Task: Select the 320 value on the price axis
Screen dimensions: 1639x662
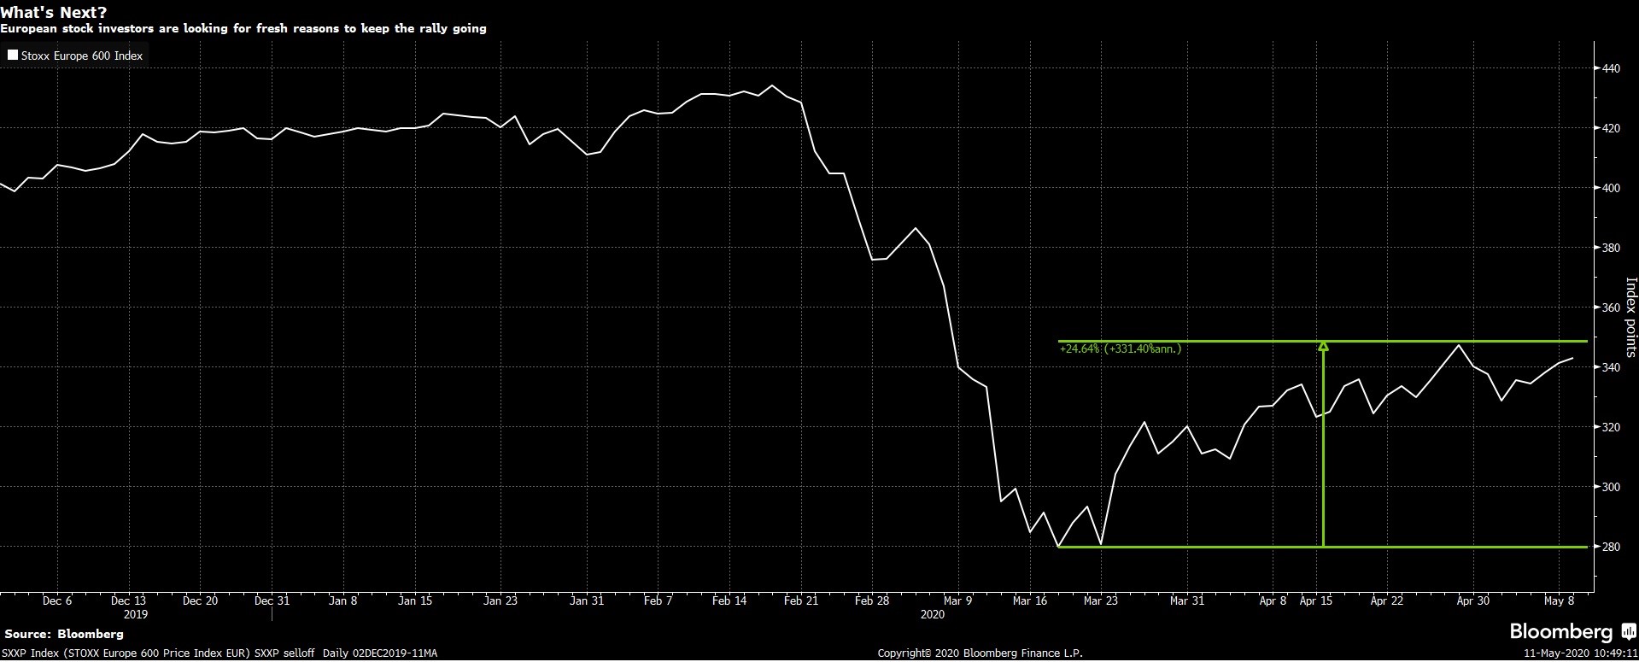Action: [x=1611, y=427]
